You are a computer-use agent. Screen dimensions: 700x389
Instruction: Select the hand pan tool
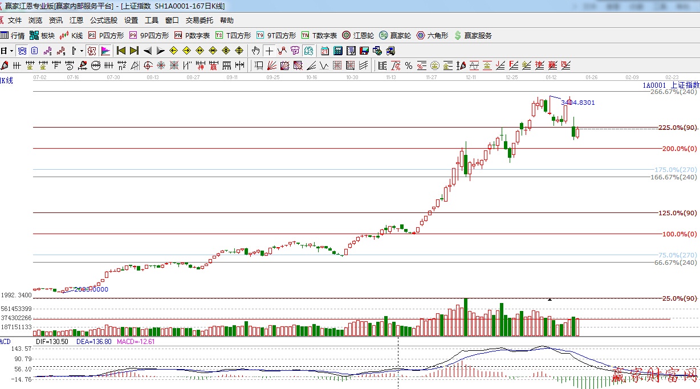[257, 51]
